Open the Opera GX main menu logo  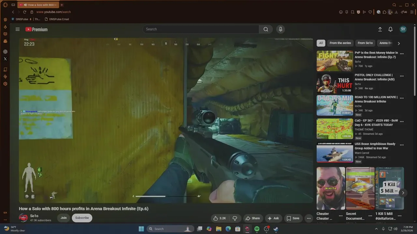tap(5, 5)
